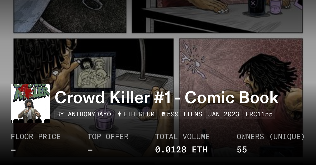Click the OWNERS (UNIQUE) label
The width and height of the screenshot is (316, 165).
point(271,137)
